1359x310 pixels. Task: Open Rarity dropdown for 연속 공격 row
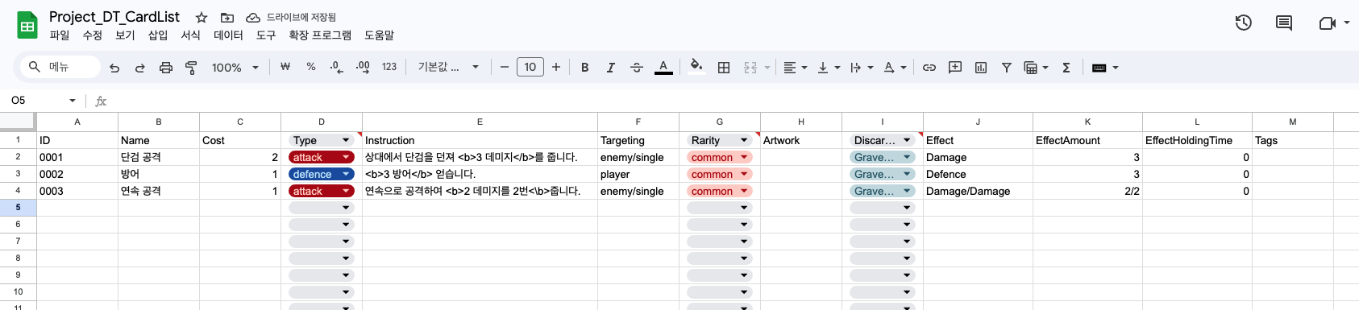point(745,191)
